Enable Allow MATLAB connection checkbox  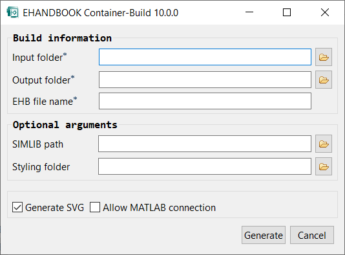[95, 207]
